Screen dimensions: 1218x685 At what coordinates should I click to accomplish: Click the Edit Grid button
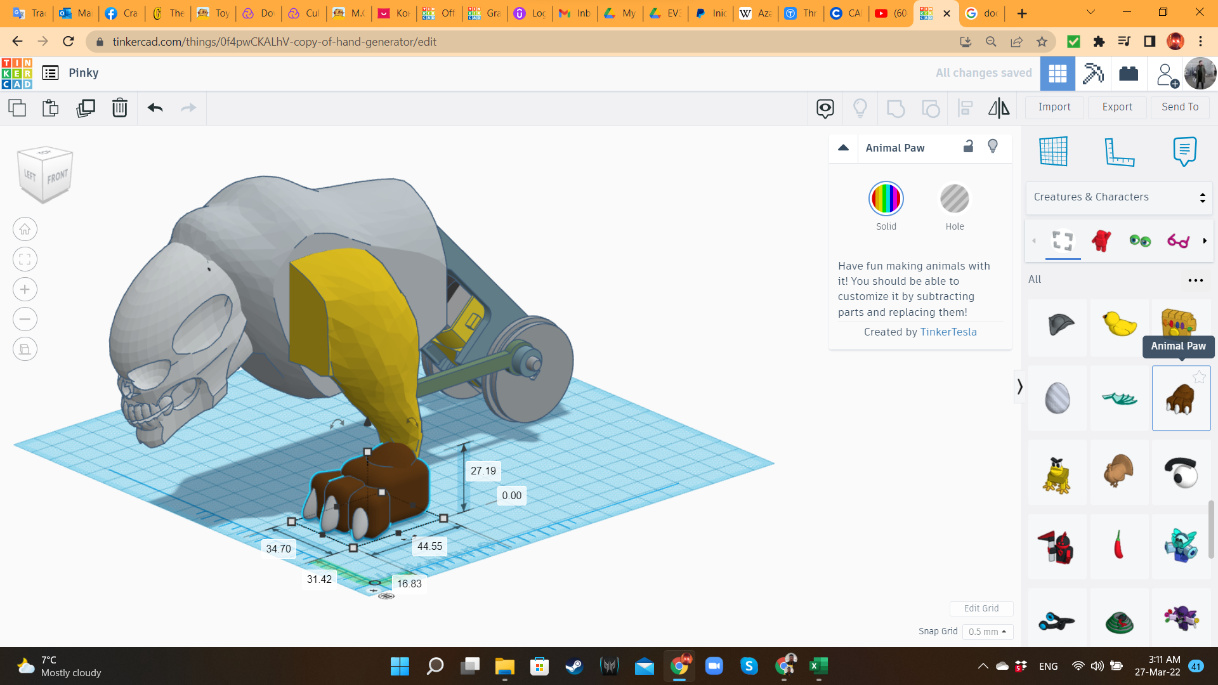click(x=981, y=608)
